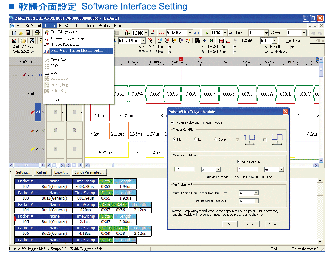329x257 pixels.
Task: Select the Cycle trigger condition radio
Action: [216, 139]
